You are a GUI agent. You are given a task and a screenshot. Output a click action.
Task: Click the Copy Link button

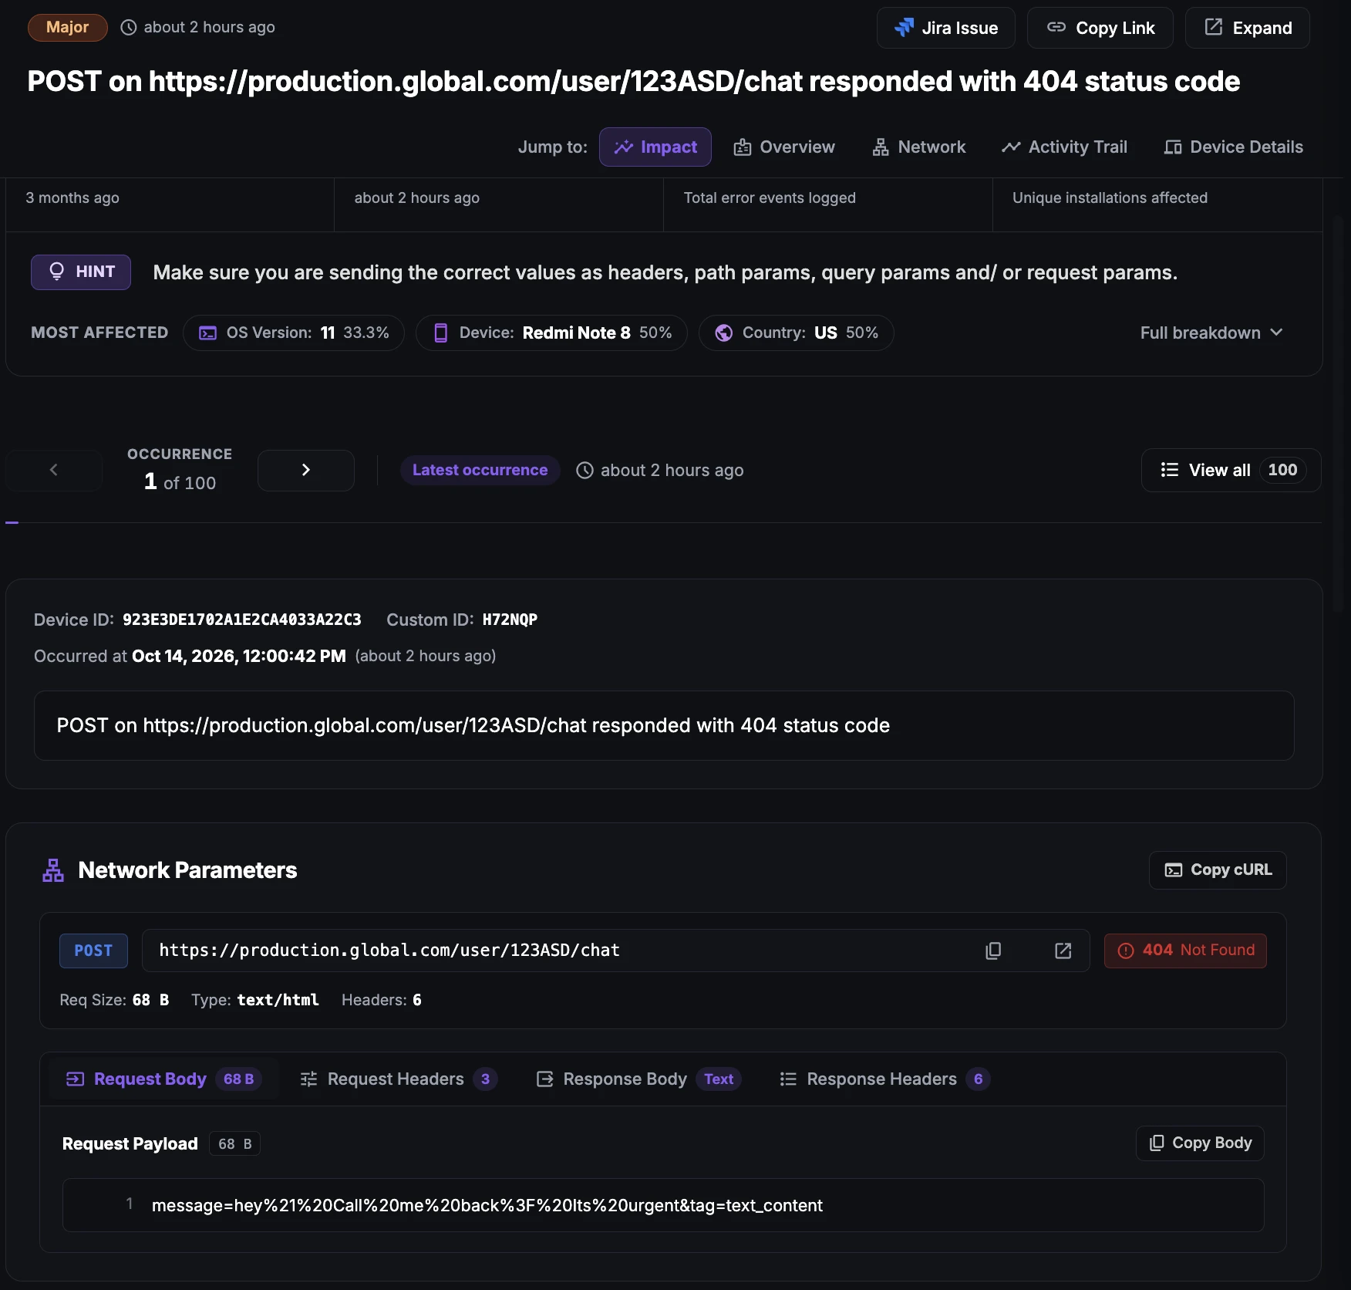[1100, 28]
